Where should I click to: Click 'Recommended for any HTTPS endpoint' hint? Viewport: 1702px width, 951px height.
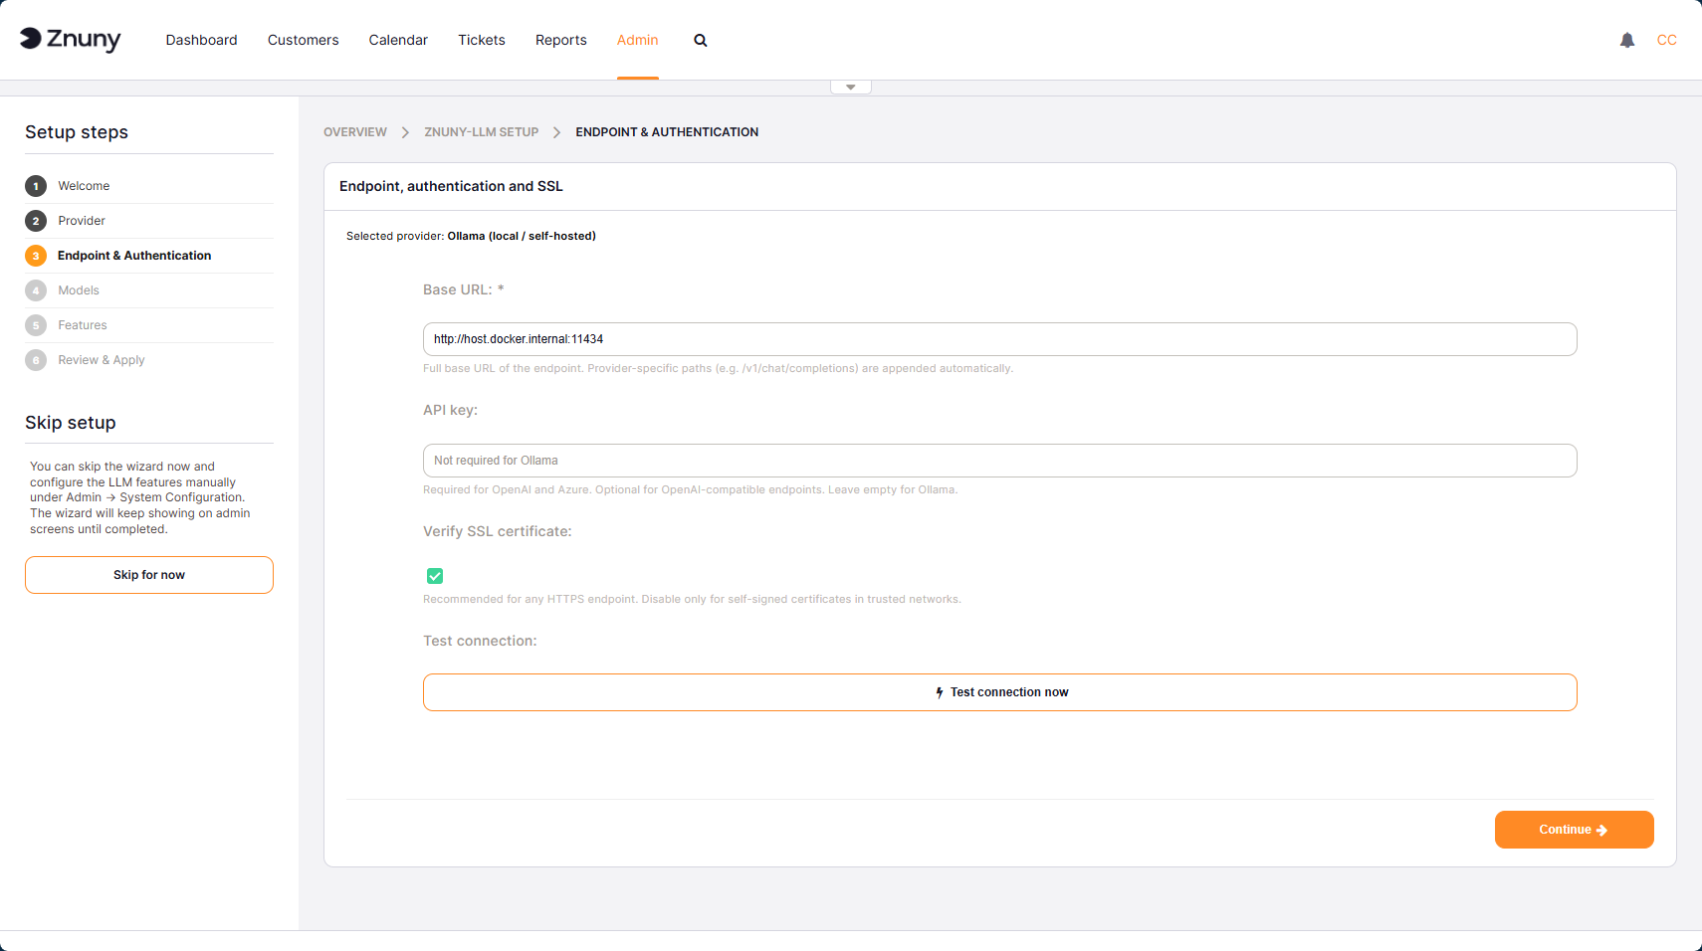(x=693, y=599)
